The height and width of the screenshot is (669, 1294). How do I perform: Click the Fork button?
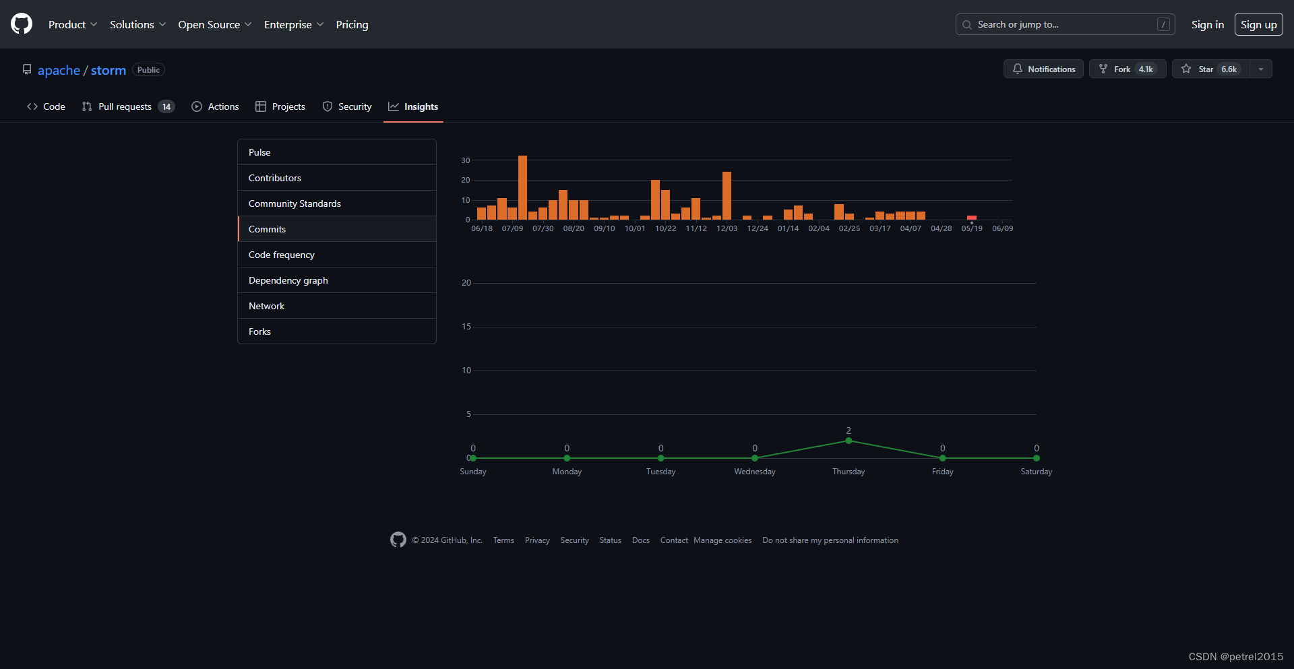click(x=1128, y=69)
